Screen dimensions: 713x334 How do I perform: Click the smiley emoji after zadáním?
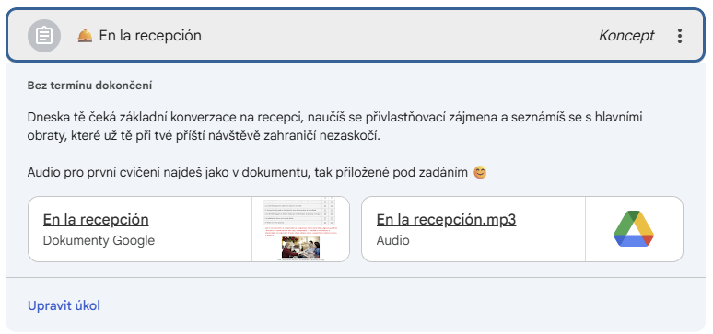coord(480,173)
